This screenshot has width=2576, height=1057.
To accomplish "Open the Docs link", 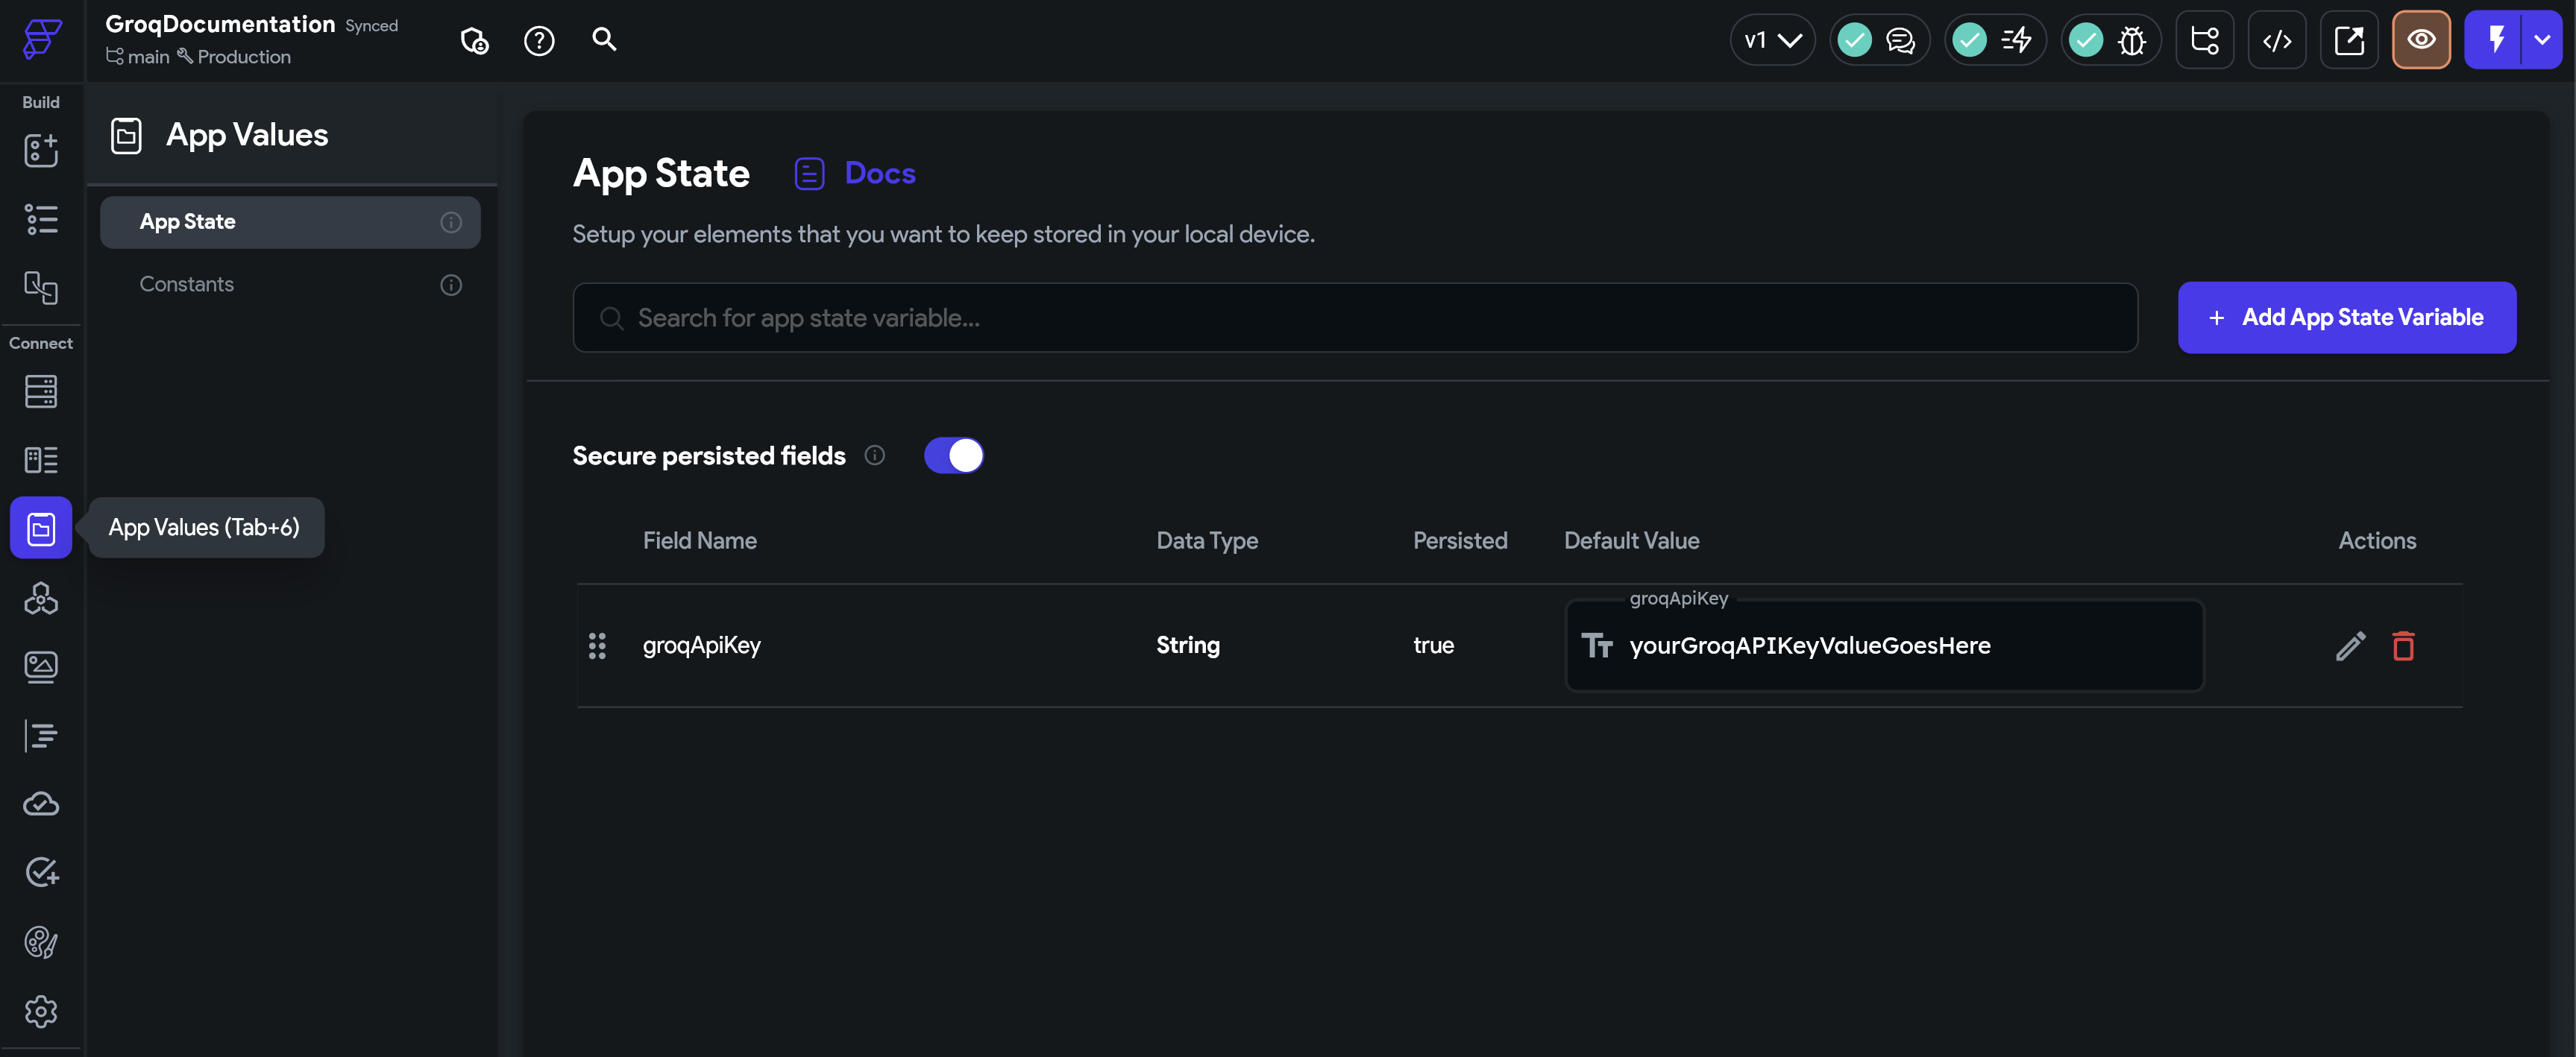I will (855, 173).
